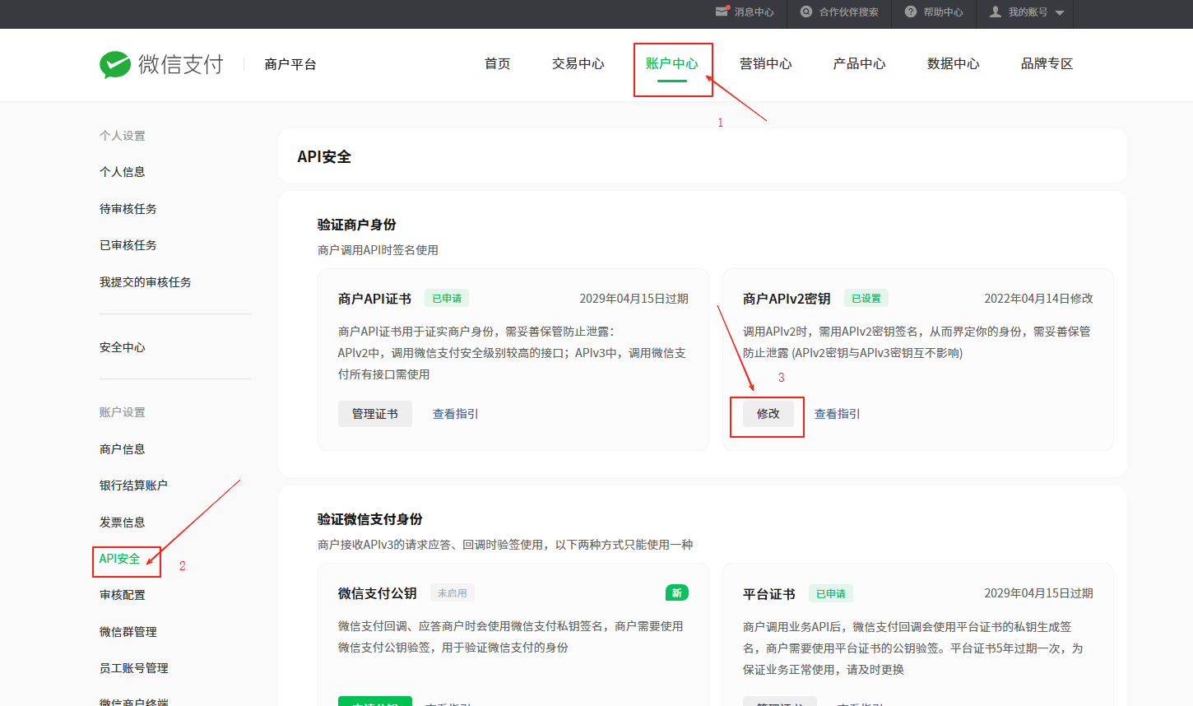This screenshot has width=1193, height=706.
Task: Open 帮助中心 in the top bar
Action: coord(943,12)
